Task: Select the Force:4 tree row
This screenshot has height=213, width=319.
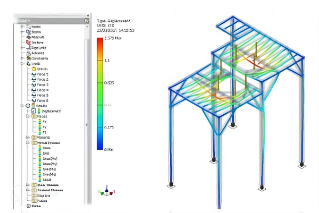Action: (40, 90)
